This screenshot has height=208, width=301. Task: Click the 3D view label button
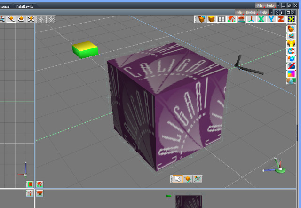pyautogui.click(x=279, y=13)
